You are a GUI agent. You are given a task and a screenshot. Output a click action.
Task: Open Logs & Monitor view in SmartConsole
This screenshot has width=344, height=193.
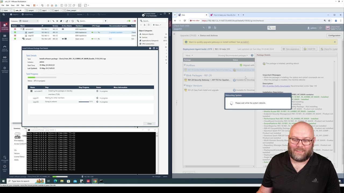click(x=5, y=48)
